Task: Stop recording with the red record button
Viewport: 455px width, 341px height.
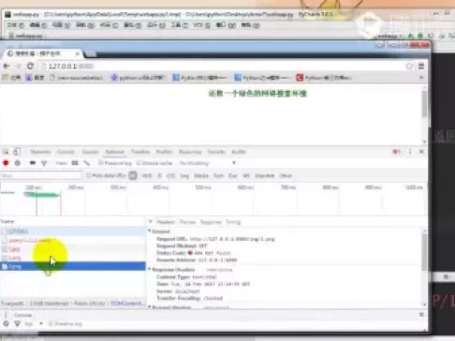Action: [x=6, y=163]
